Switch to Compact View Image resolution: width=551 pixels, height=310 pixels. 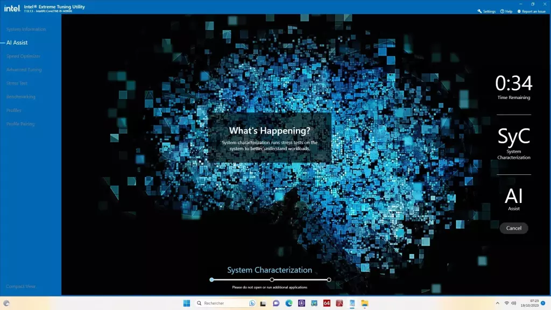click(21, 286)
